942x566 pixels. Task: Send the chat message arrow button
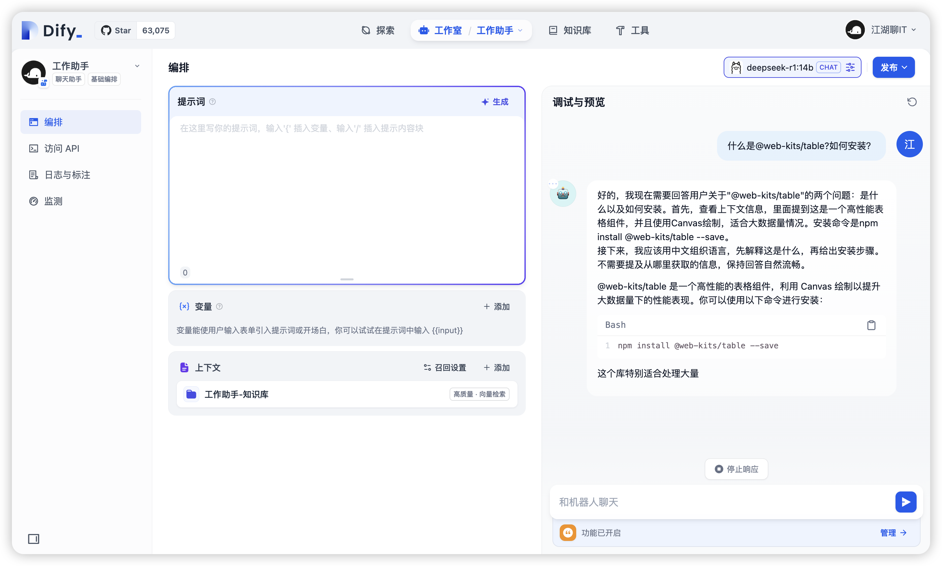pos(906,502)
